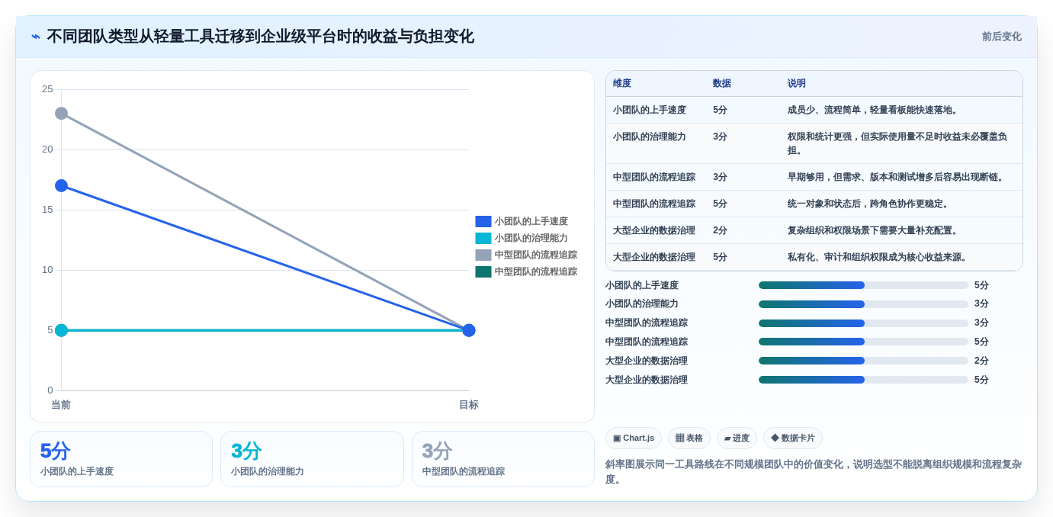This screenshot has height=517, width=1053.
Task: Click the 小团队的上手速度 progress bar
Action: click(x=863, y=285)
